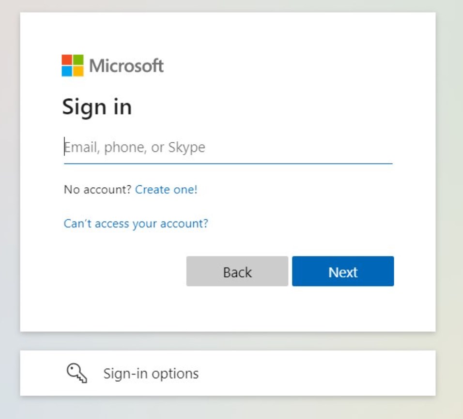Click the Microsoft wordmark text
Viewport: 463px width, 419px height.
coord(126,65)
